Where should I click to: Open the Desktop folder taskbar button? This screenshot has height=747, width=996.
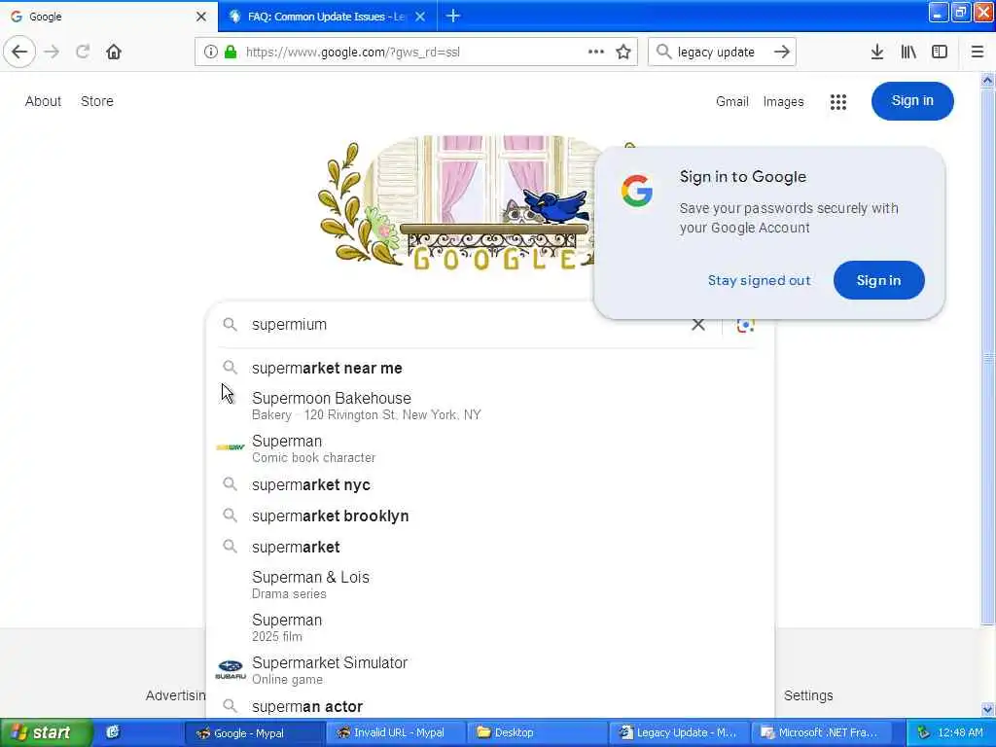[537, 733]
